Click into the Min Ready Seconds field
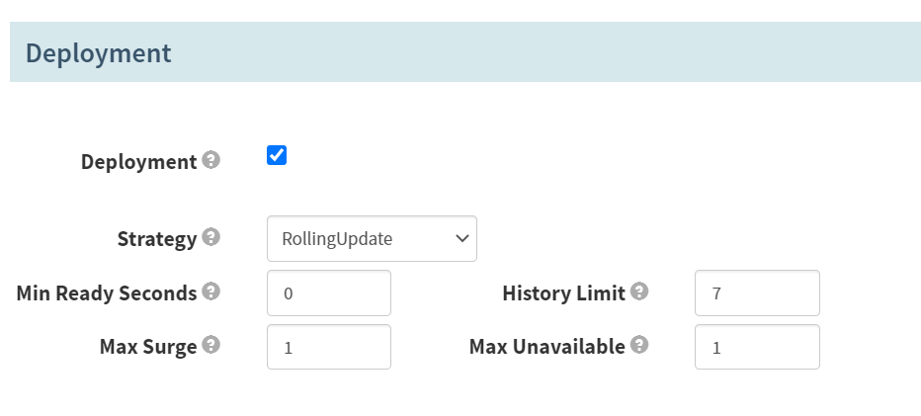Viewport: 921px width, 416px height. coord(329,293)
